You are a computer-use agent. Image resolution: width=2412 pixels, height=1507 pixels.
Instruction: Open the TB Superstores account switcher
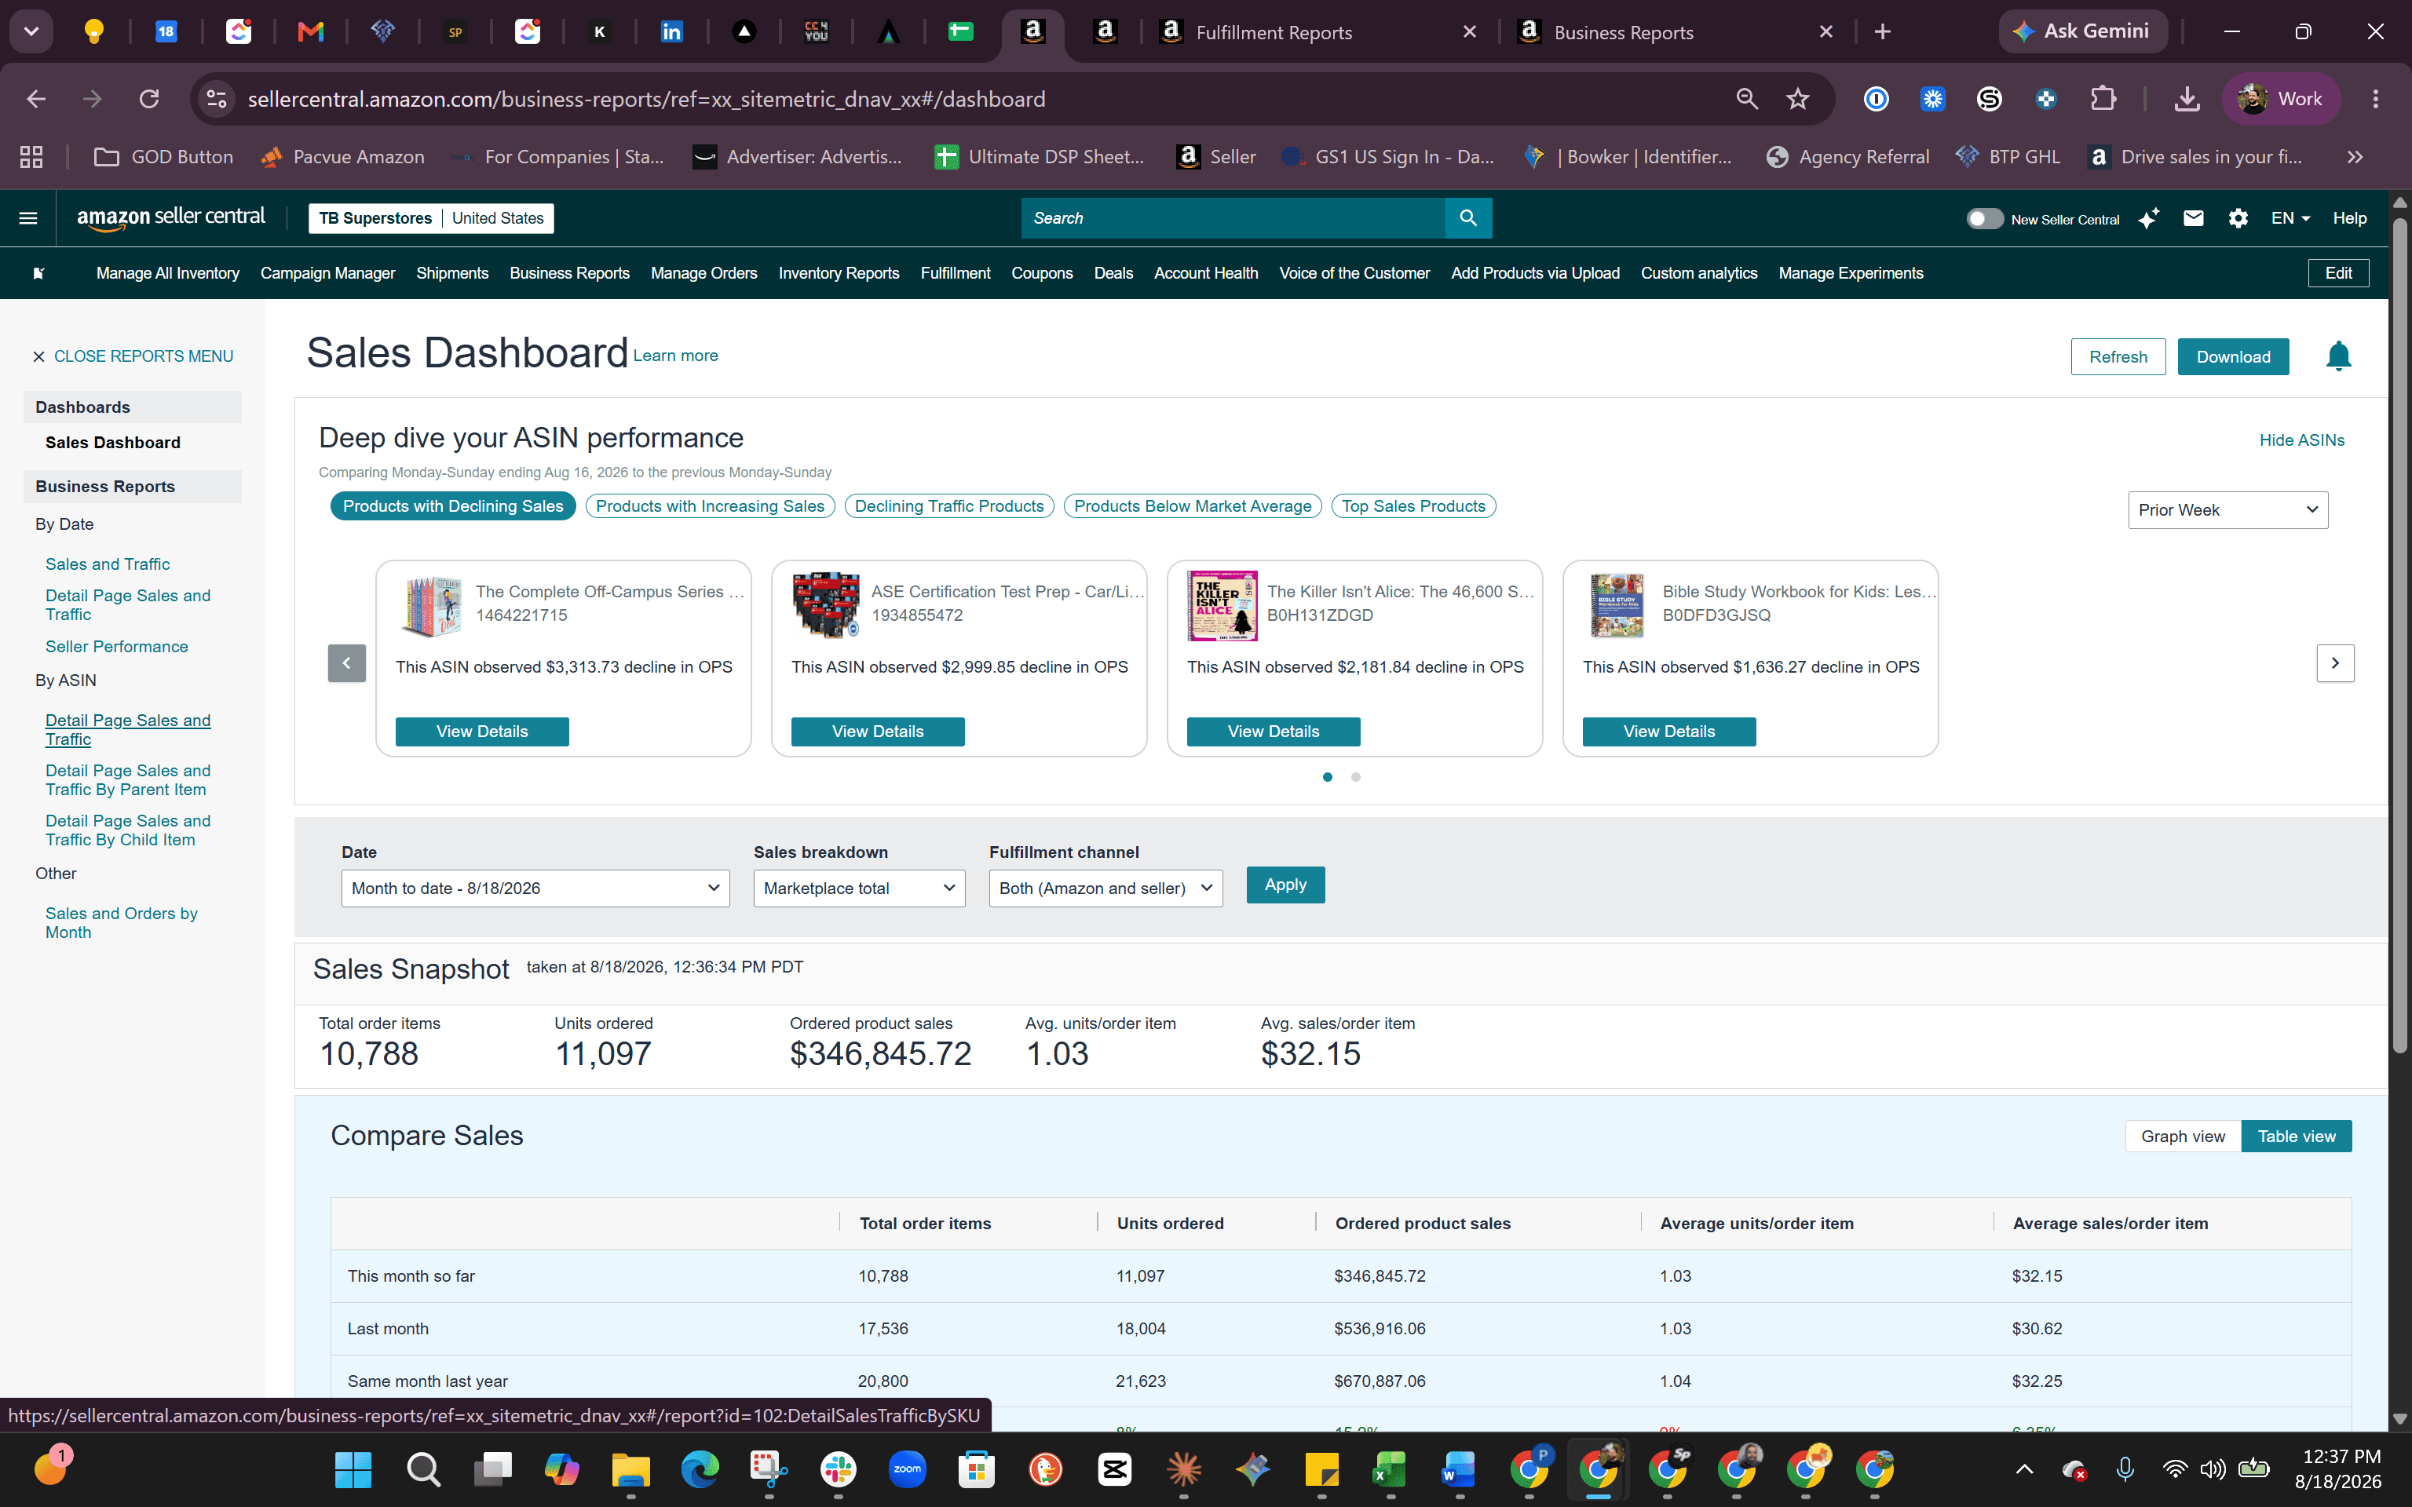[x=430, y=218]
